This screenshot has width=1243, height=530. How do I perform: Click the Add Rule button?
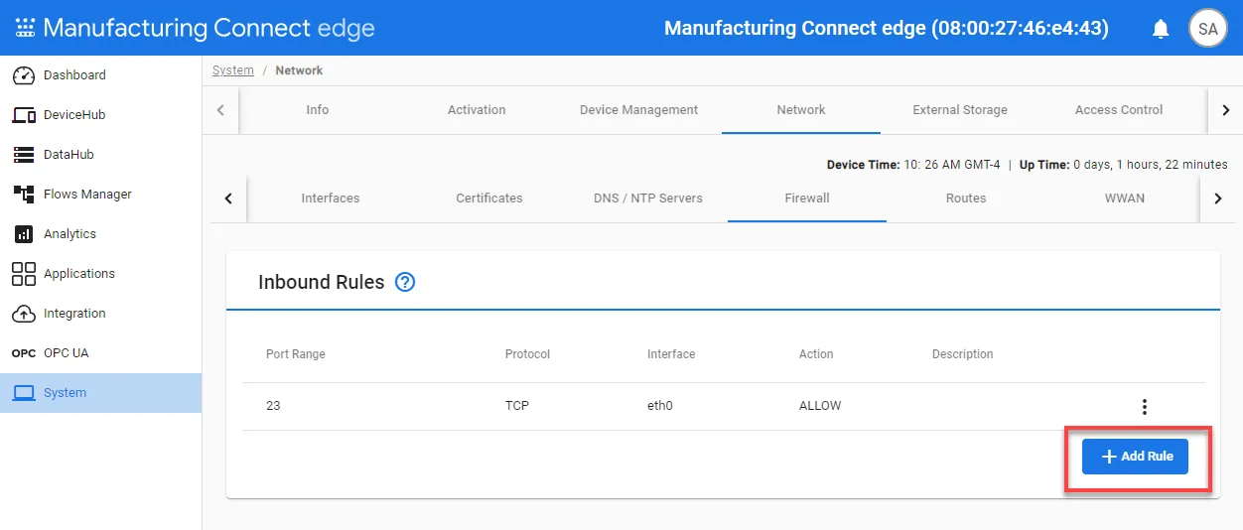pyautogui.click(x=1135, y=457)
